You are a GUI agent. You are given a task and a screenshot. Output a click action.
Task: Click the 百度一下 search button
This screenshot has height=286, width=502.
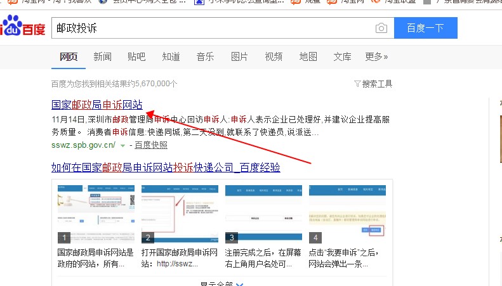coord(425,28)
